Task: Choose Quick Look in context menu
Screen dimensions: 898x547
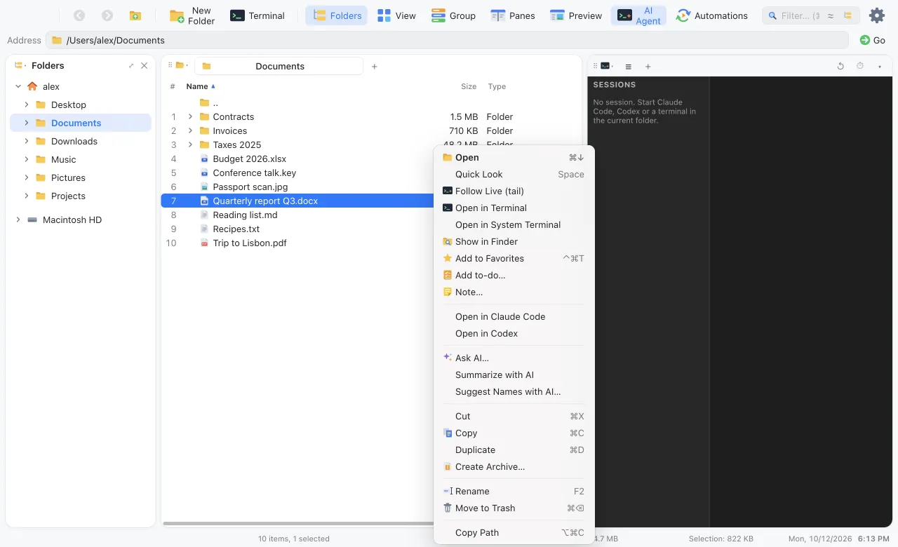Action: (x=514, y=174)
